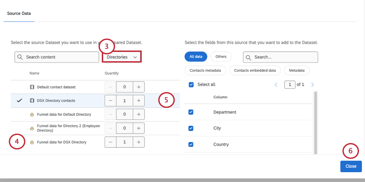Increase quantity for Funnel data DSX Directory
The image size is (365, 182).
pyautogui.click(x=139, y=142)
